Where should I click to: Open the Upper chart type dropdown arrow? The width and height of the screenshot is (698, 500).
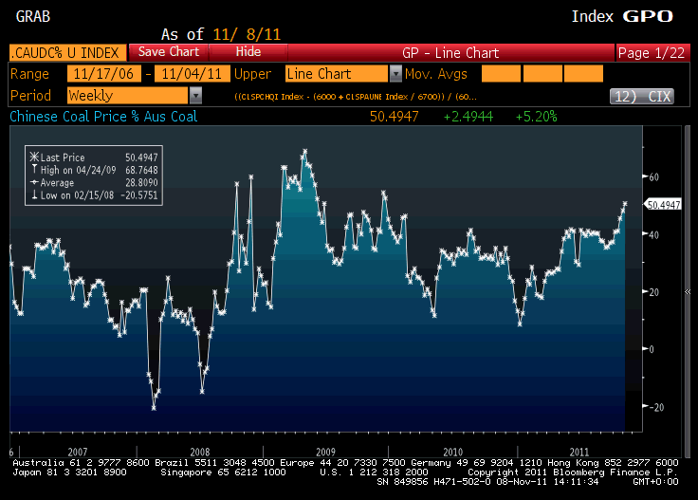pos(395,74)
